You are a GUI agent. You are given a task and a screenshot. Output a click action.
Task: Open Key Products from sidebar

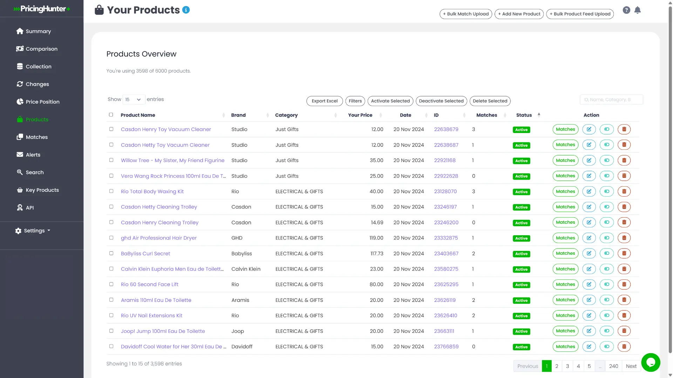42,190
